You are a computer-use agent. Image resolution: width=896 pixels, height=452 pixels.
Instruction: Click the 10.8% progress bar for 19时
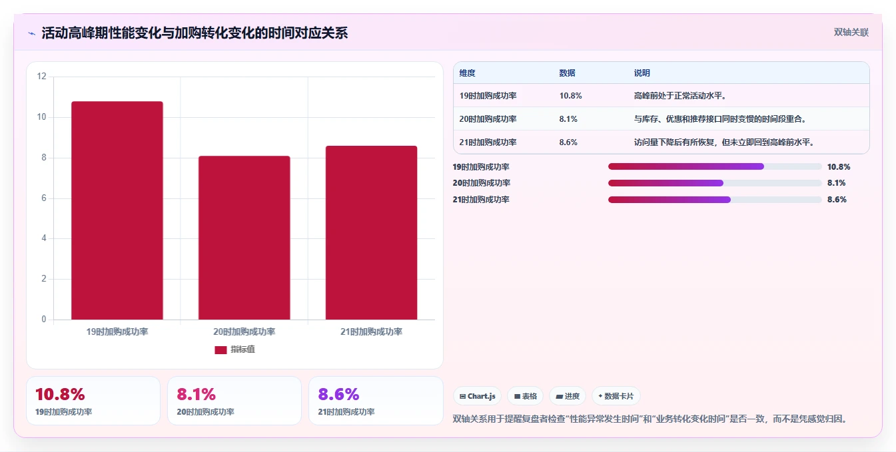click(715, 166)
